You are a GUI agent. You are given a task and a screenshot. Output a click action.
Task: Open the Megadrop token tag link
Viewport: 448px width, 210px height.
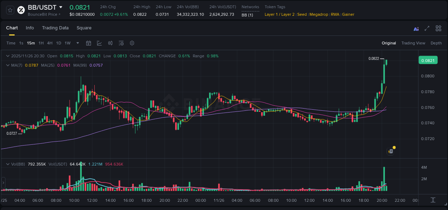(319, 14)
